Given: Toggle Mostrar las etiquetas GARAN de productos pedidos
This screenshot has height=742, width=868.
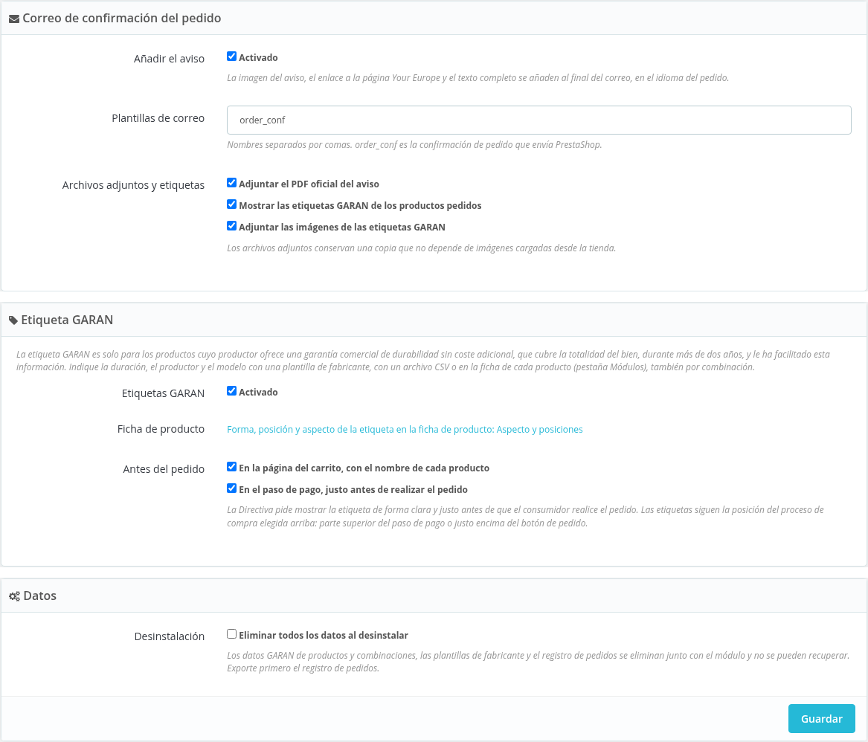Looking at the screenshot, I should (232, 204).
